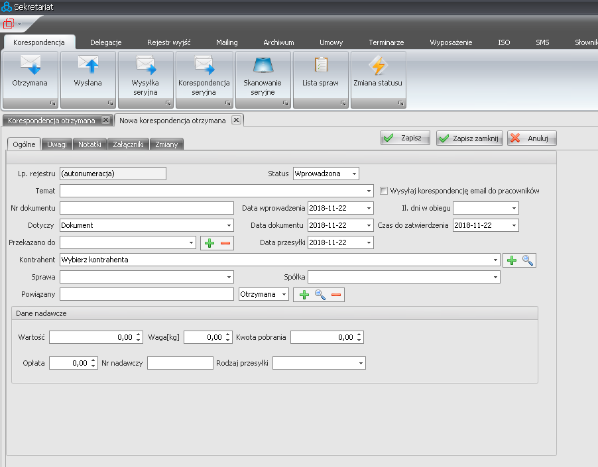This screenshot has height=467, width=598.
Task: Add new kontrahent with green plus icon
Action: click(x=512, y=260)
